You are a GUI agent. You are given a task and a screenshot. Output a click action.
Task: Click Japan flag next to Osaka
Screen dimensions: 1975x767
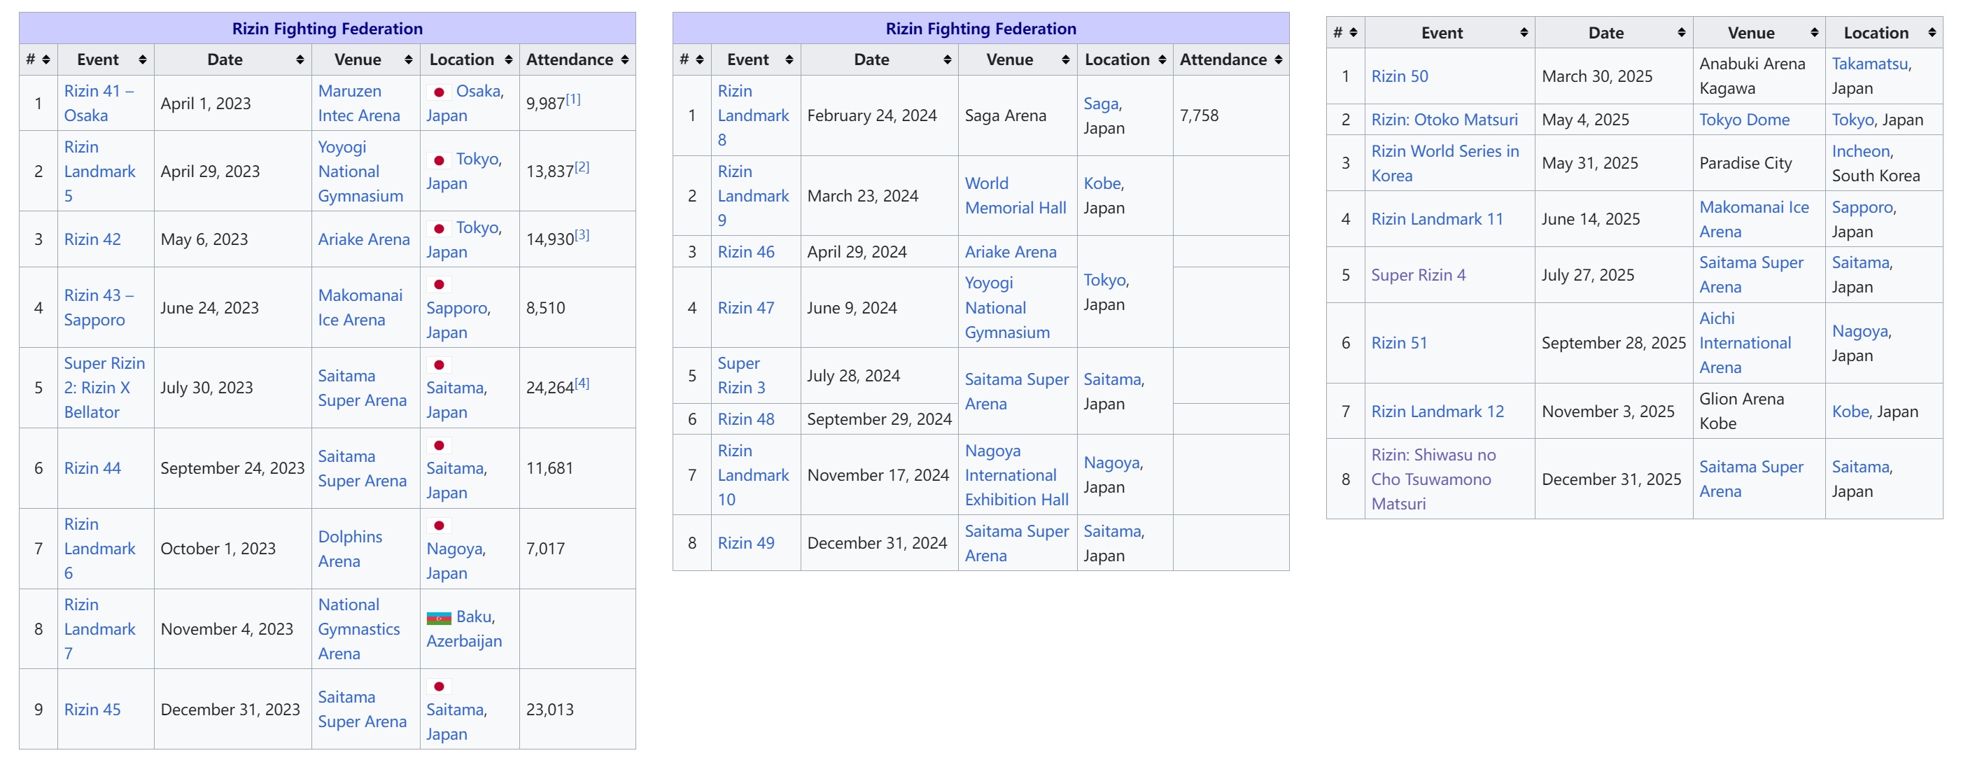(x=439, y=92)
